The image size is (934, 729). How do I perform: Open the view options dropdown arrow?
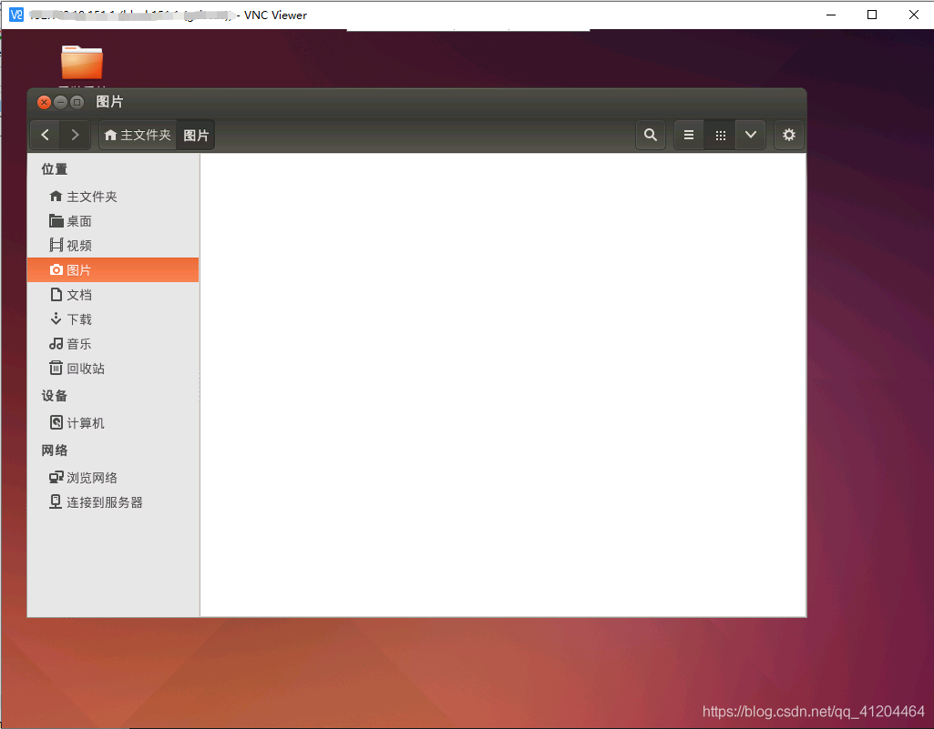(751, 135)
